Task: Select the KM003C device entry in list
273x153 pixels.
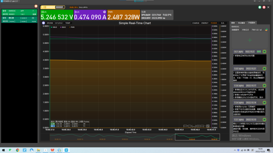Action: [x=19, y=13]
